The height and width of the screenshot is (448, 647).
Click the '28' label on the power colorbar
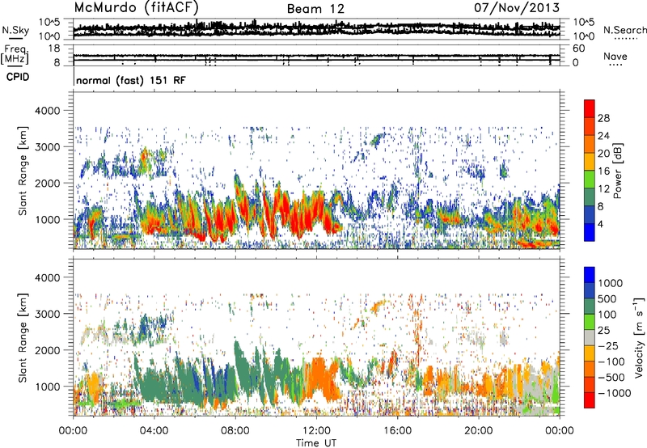pos(603,118)
